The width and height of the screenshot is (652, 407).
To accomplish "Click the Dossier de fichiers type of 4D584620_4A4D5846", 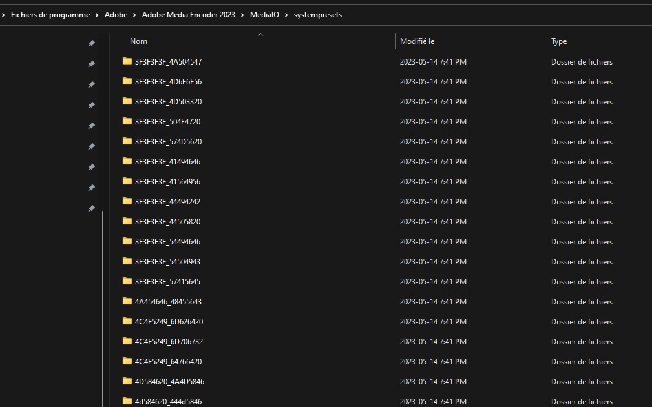I will click(x=582, y=381).
